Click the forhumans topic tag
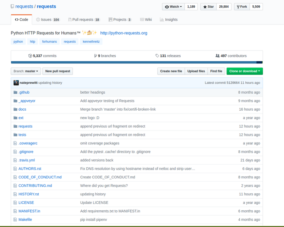The image size is (284, 227). (49, 41)
